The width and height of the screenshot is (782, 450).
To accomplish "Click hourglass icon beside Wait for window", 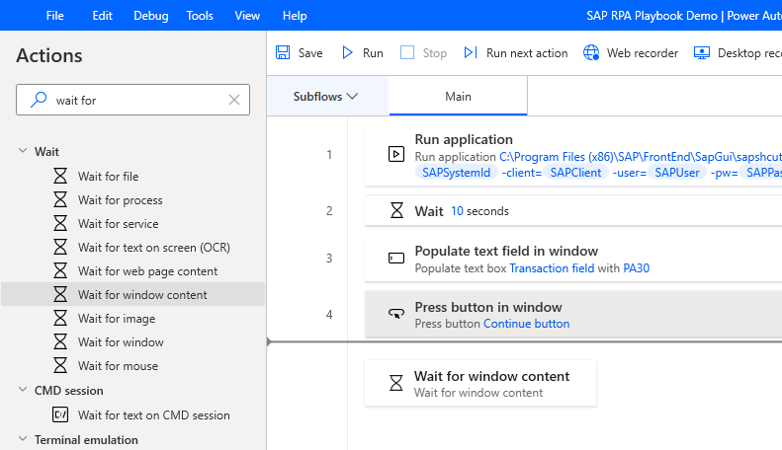I will (x=60, y=341).
